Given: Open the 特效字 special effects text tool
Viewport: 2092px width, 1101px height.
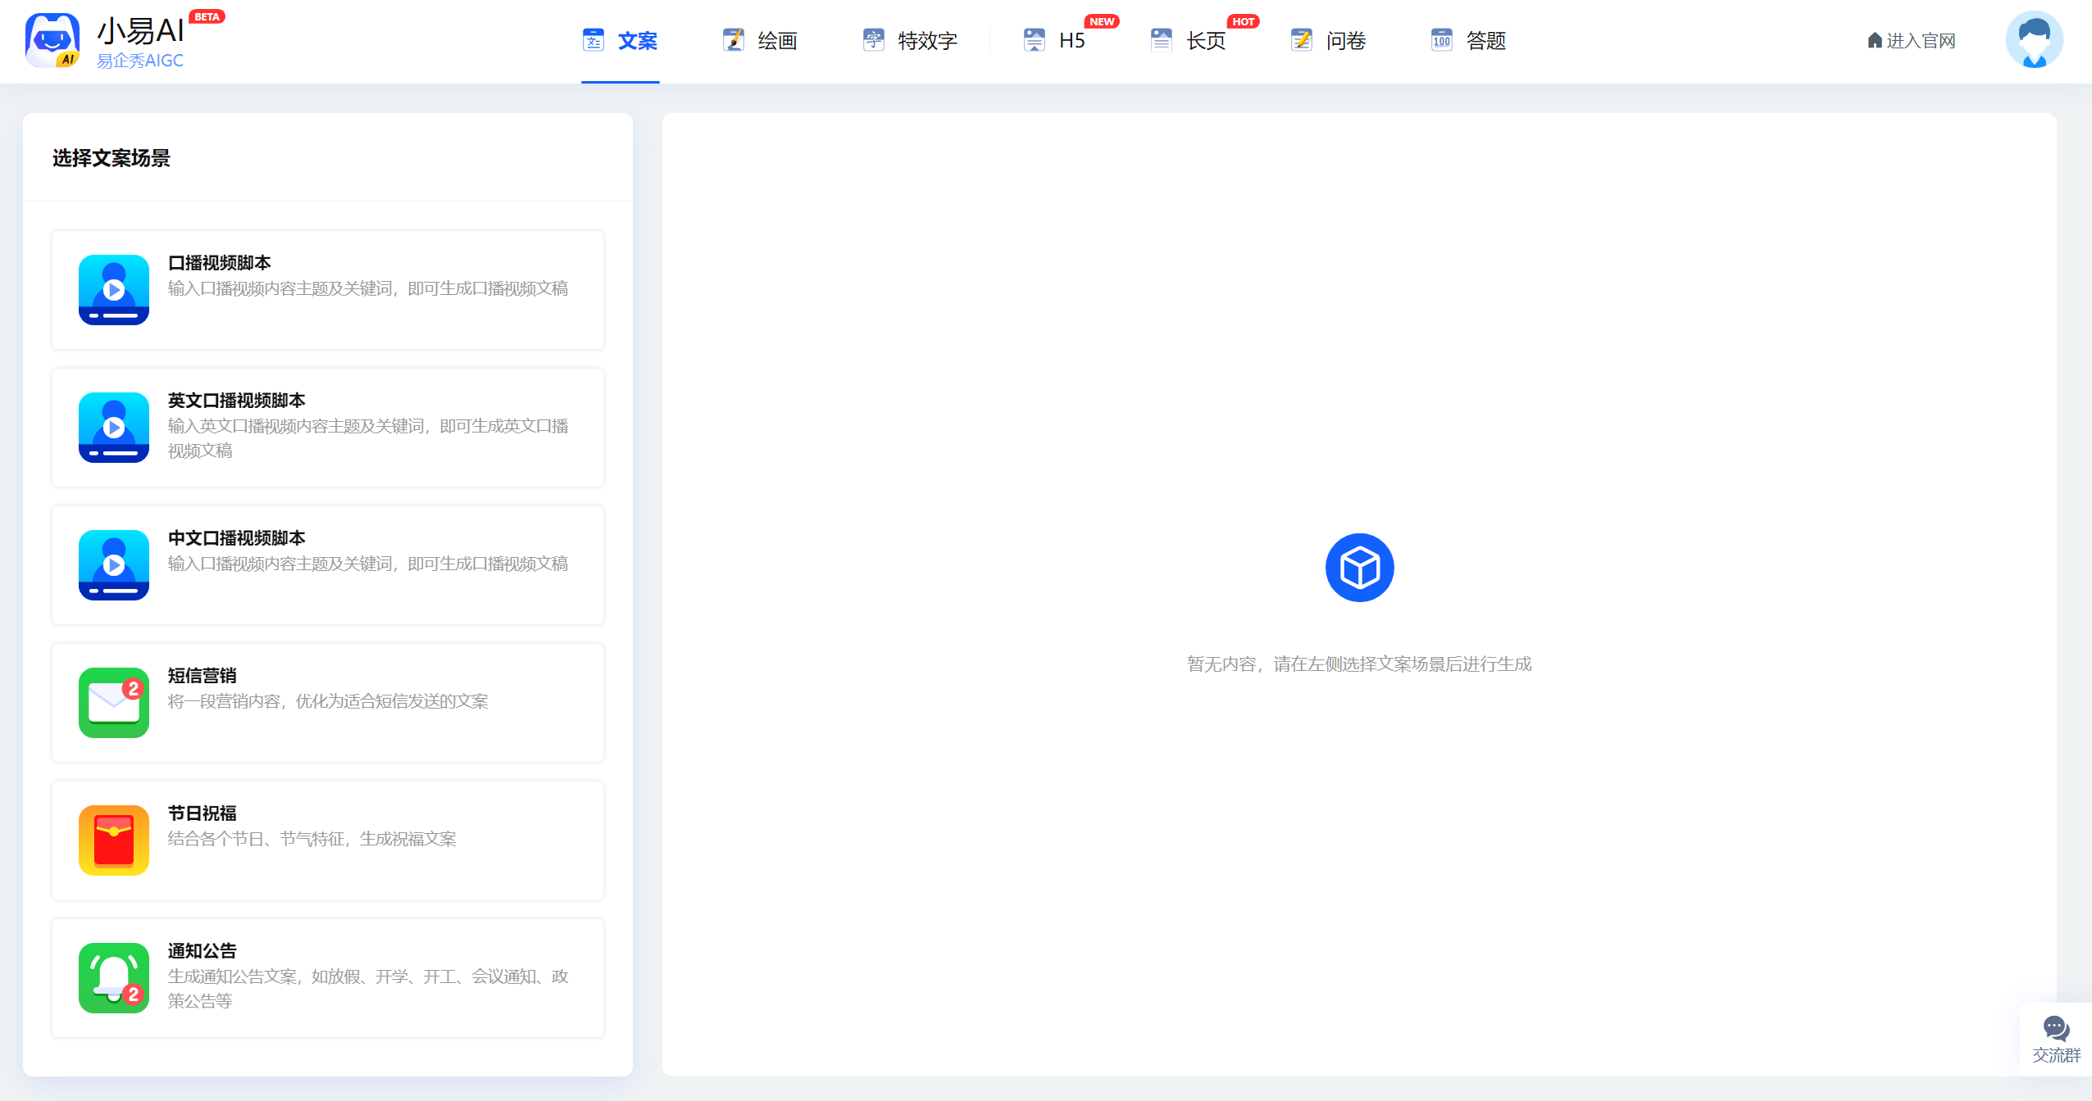Looking at the screenshot, I should coord(874,39).
